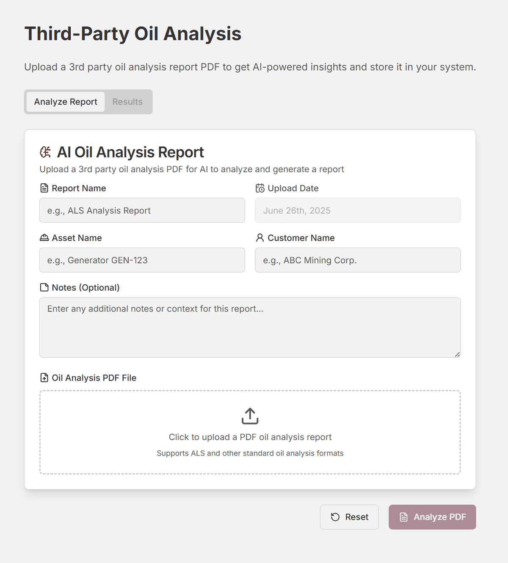Click the AI sparkle icon beside report title
Screen dimensions: 508x563
point(45,152)
